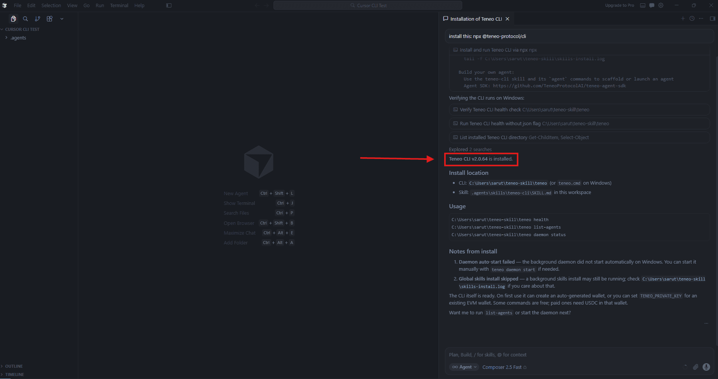The height and width of the screenshot is (379, 718).
Task: Start voice input microphone button
Action: click(706, 367)
